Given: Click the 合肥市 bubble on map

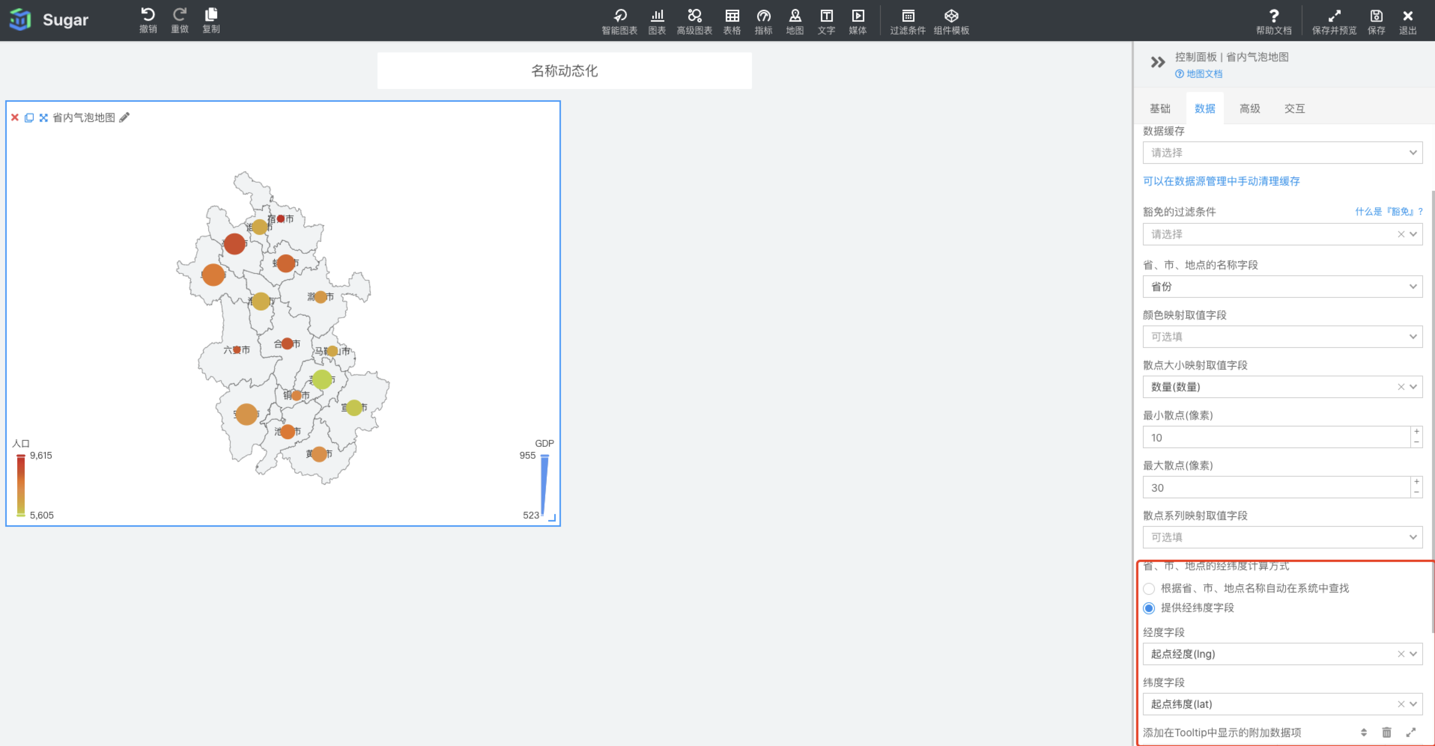Looking at the screenshot, I should point(287,343).
